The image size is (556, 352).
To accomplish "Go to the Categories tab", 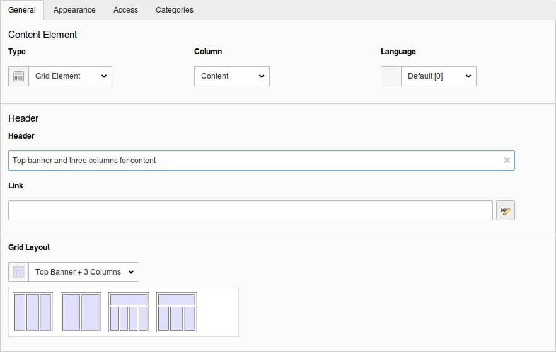I will coord(175,10).
